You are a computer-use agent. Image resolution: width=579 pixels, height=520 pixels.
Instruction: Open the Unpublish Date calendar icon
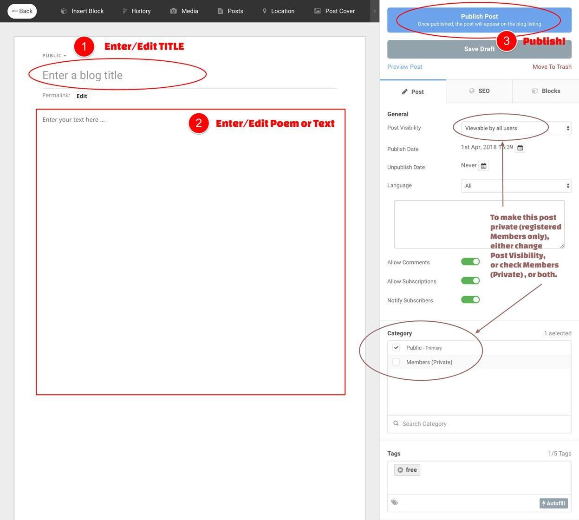(483, 166)
